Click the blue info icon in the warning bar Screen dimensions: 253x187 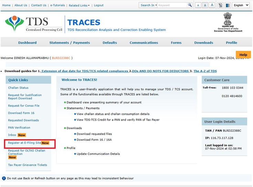(x=4, y=178)
